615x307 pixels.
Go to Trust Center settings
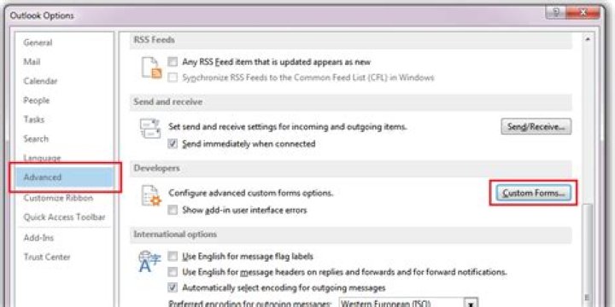pos(47,257)
